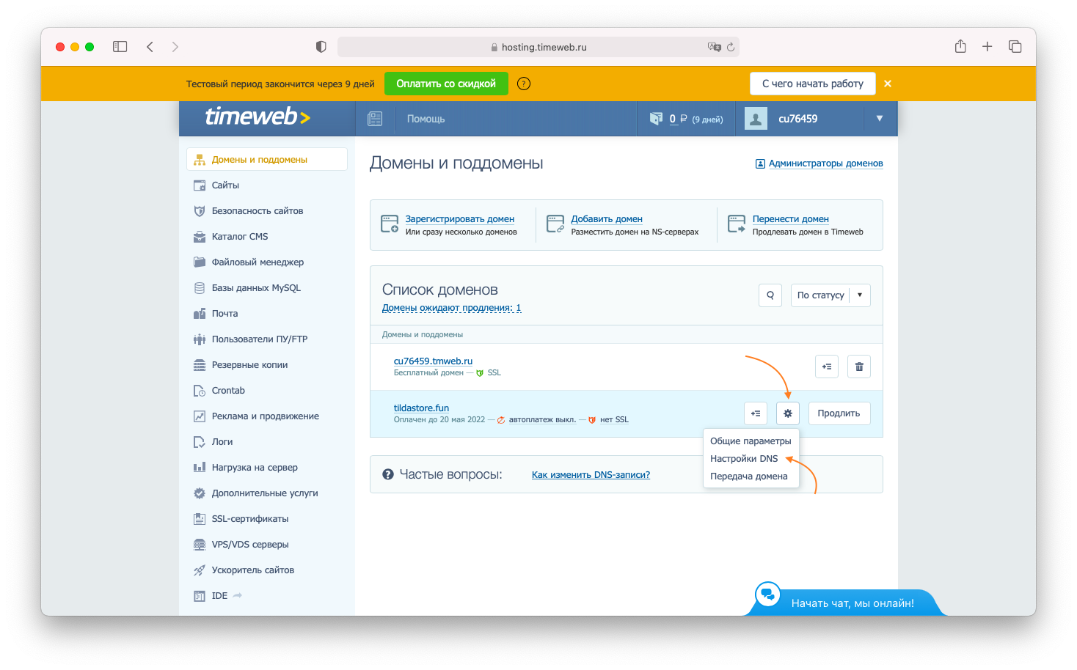The width and height of the screenshot is (1077, 670).
Task: Go back in Safari
Action: coord(150,47)
